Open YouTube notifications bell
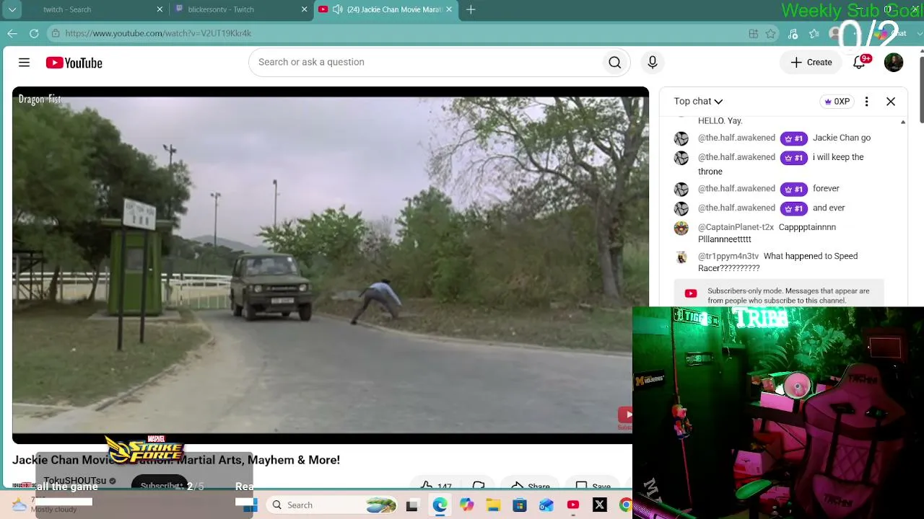 pos(859,63)
